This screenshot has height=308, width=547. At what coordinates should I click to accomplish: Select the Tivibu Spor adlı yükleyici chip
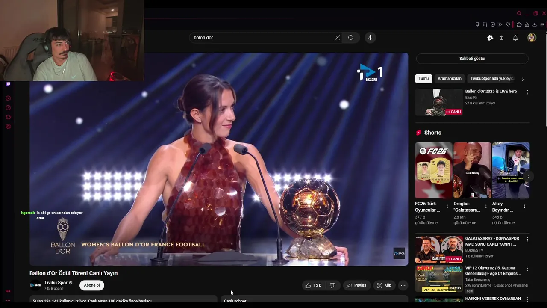tap(492, 79)
